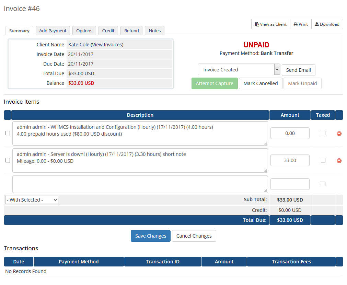Screen dimensions: 347x285
Task: Remove the Server is down invoice item
Action: click(339, 161)
